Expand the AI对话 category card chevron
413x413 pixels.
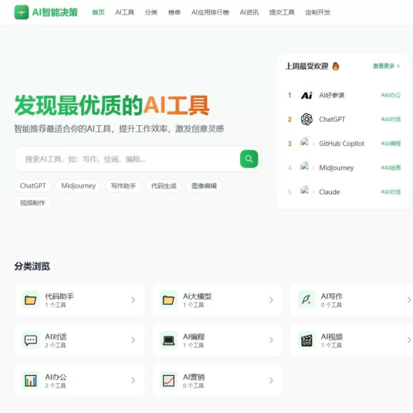(133, 340)
